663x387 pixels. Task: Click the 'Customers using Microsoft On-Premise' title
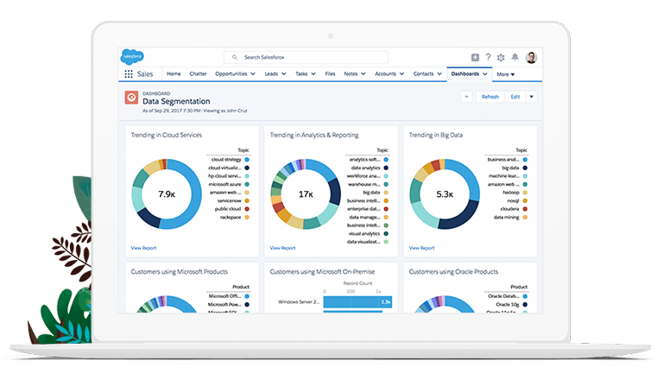[322, 271]
